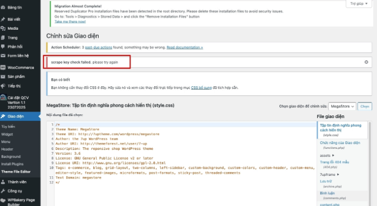The height and width of the screenshot is (206, 377).
Task: Open Bảng tin menu
Action: click(x=15, y=8)
